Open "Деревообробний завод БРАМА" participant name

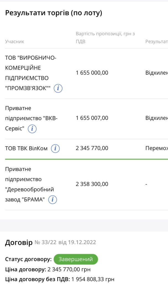[30, 184]
